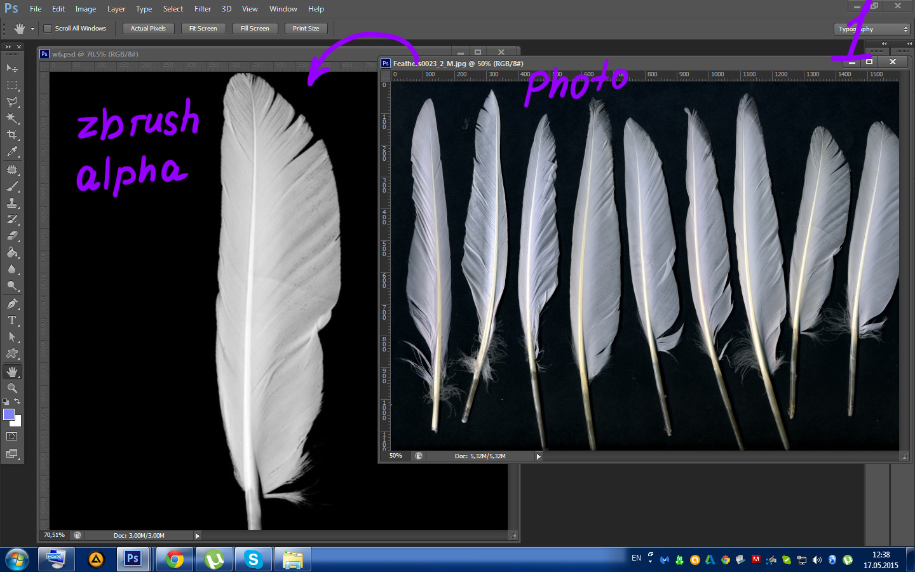This screenshot has width=915, height=572.
Task: Expand the toolbox to two columns
Action: tap(8, 47)
